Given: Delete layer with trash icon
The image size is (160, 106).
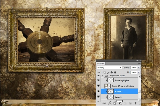Looking at the screenshot, I should point(135,103).
